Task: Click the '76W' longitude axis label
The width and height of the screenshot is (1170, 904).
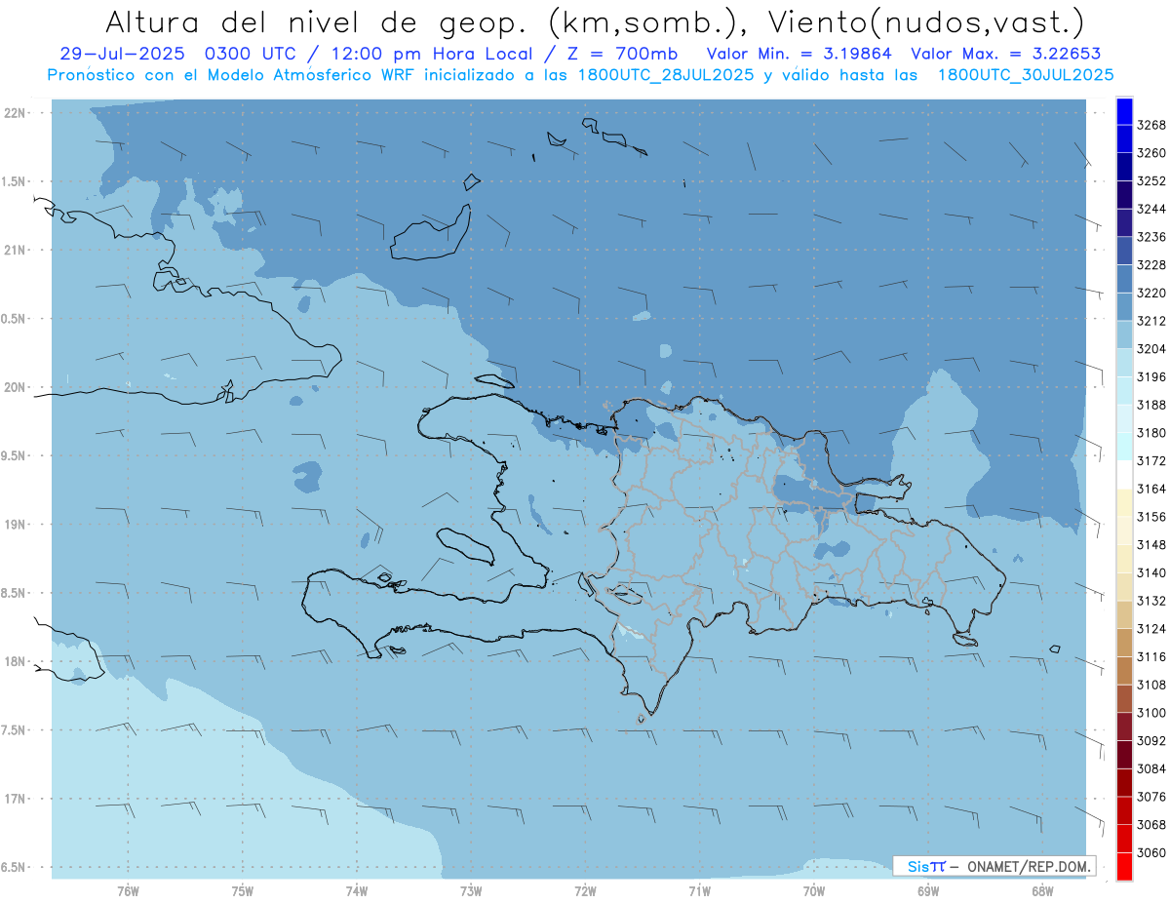Action: click(x=128, y=890)
